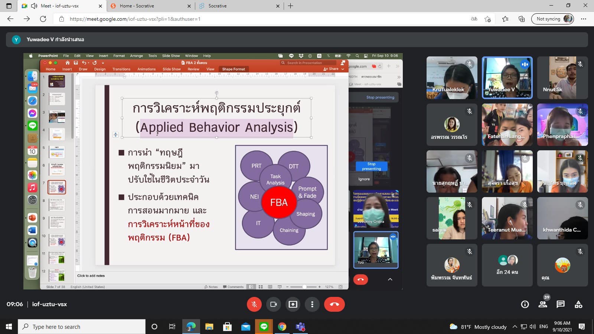This screenshot has height=334, width=594.
Task: Go forward in the browser
Action: (27, 19)
